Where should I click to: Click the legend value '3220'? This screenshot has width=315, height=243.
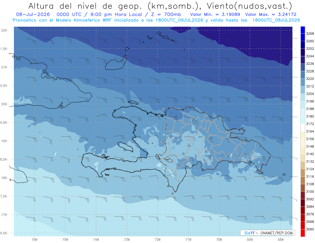310,79
